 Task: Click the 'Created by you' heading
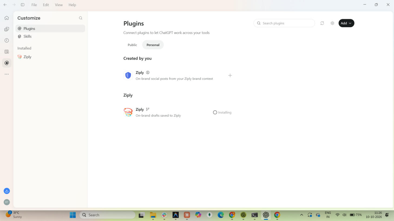click(137, 58)
